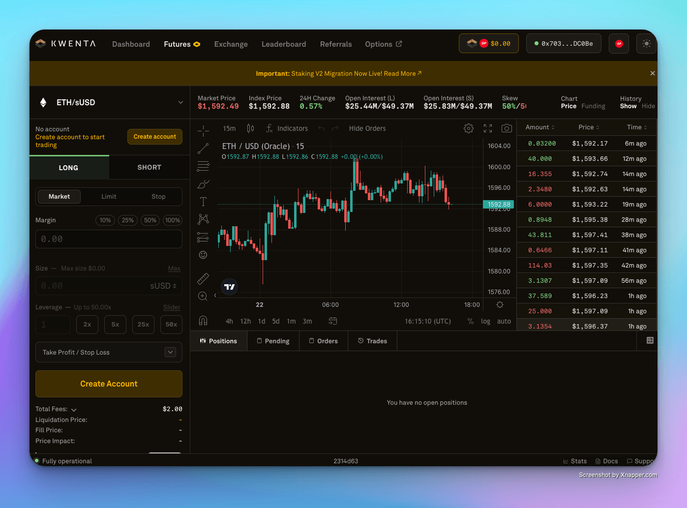Select the text annotation tool
The image size is (687, 508).
[x=203, y=202]
